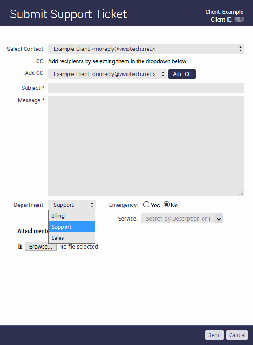Open the Add CC recipient dropdown
The height and width of the screenshot is (345, 253).
pyautogui.click(x=107, y=74)
